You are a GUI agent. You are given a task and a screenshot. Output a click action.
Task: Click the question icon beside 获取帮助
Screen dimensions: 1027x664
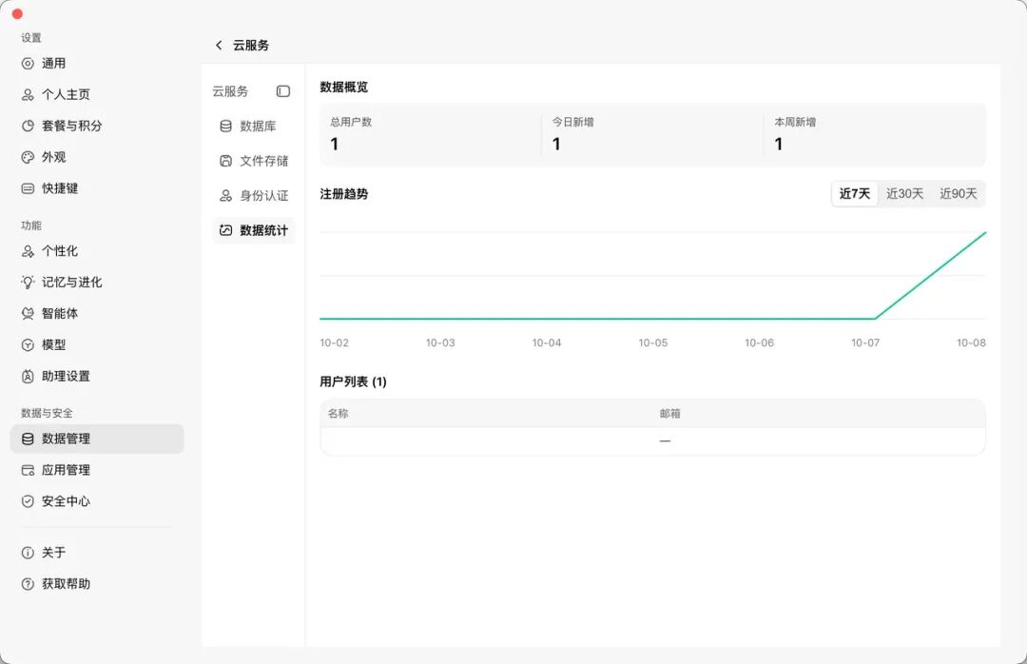(x=28, y=584)
